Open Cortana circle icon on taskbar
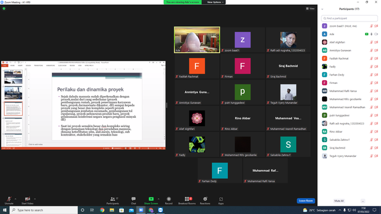This screenshot has height=214, width=381. click(83, 210)
